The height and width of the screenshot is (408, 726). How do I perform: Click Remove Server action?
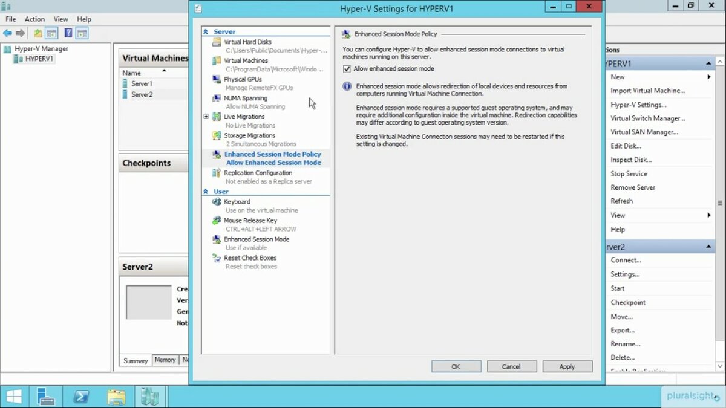tap(633, 188)
